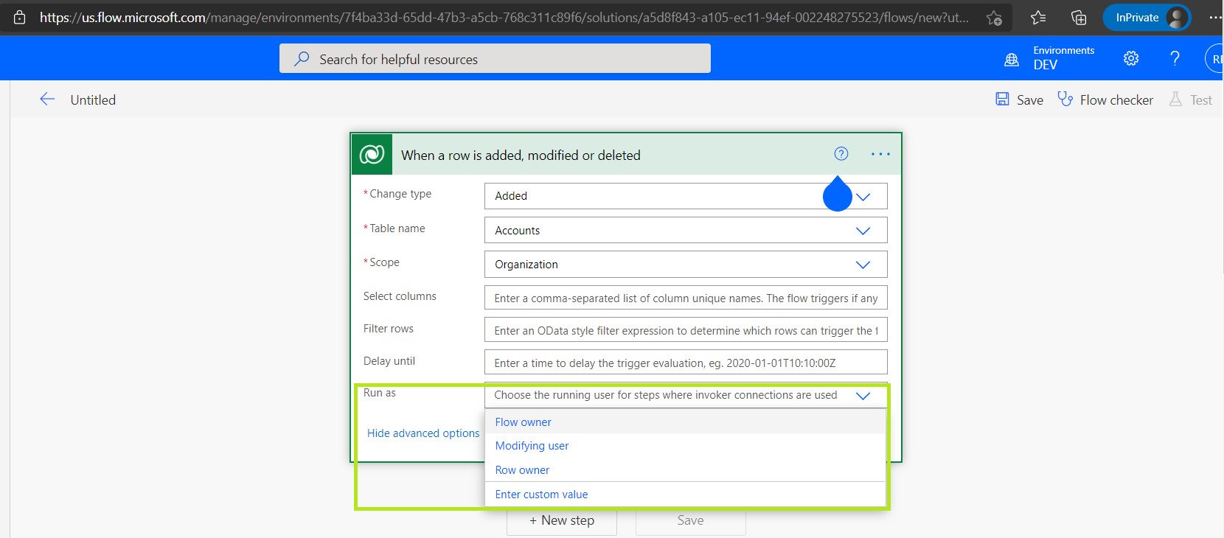This screenshot has height=538, width=1224.
Task: Open browser Collections icon
Action: pos(1079,17)
